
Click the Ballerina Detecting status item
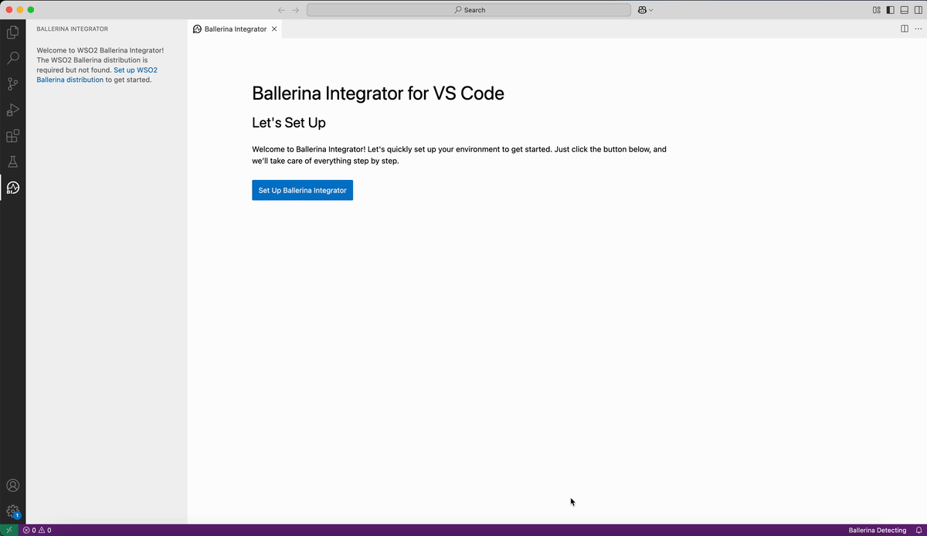point(878,531)
